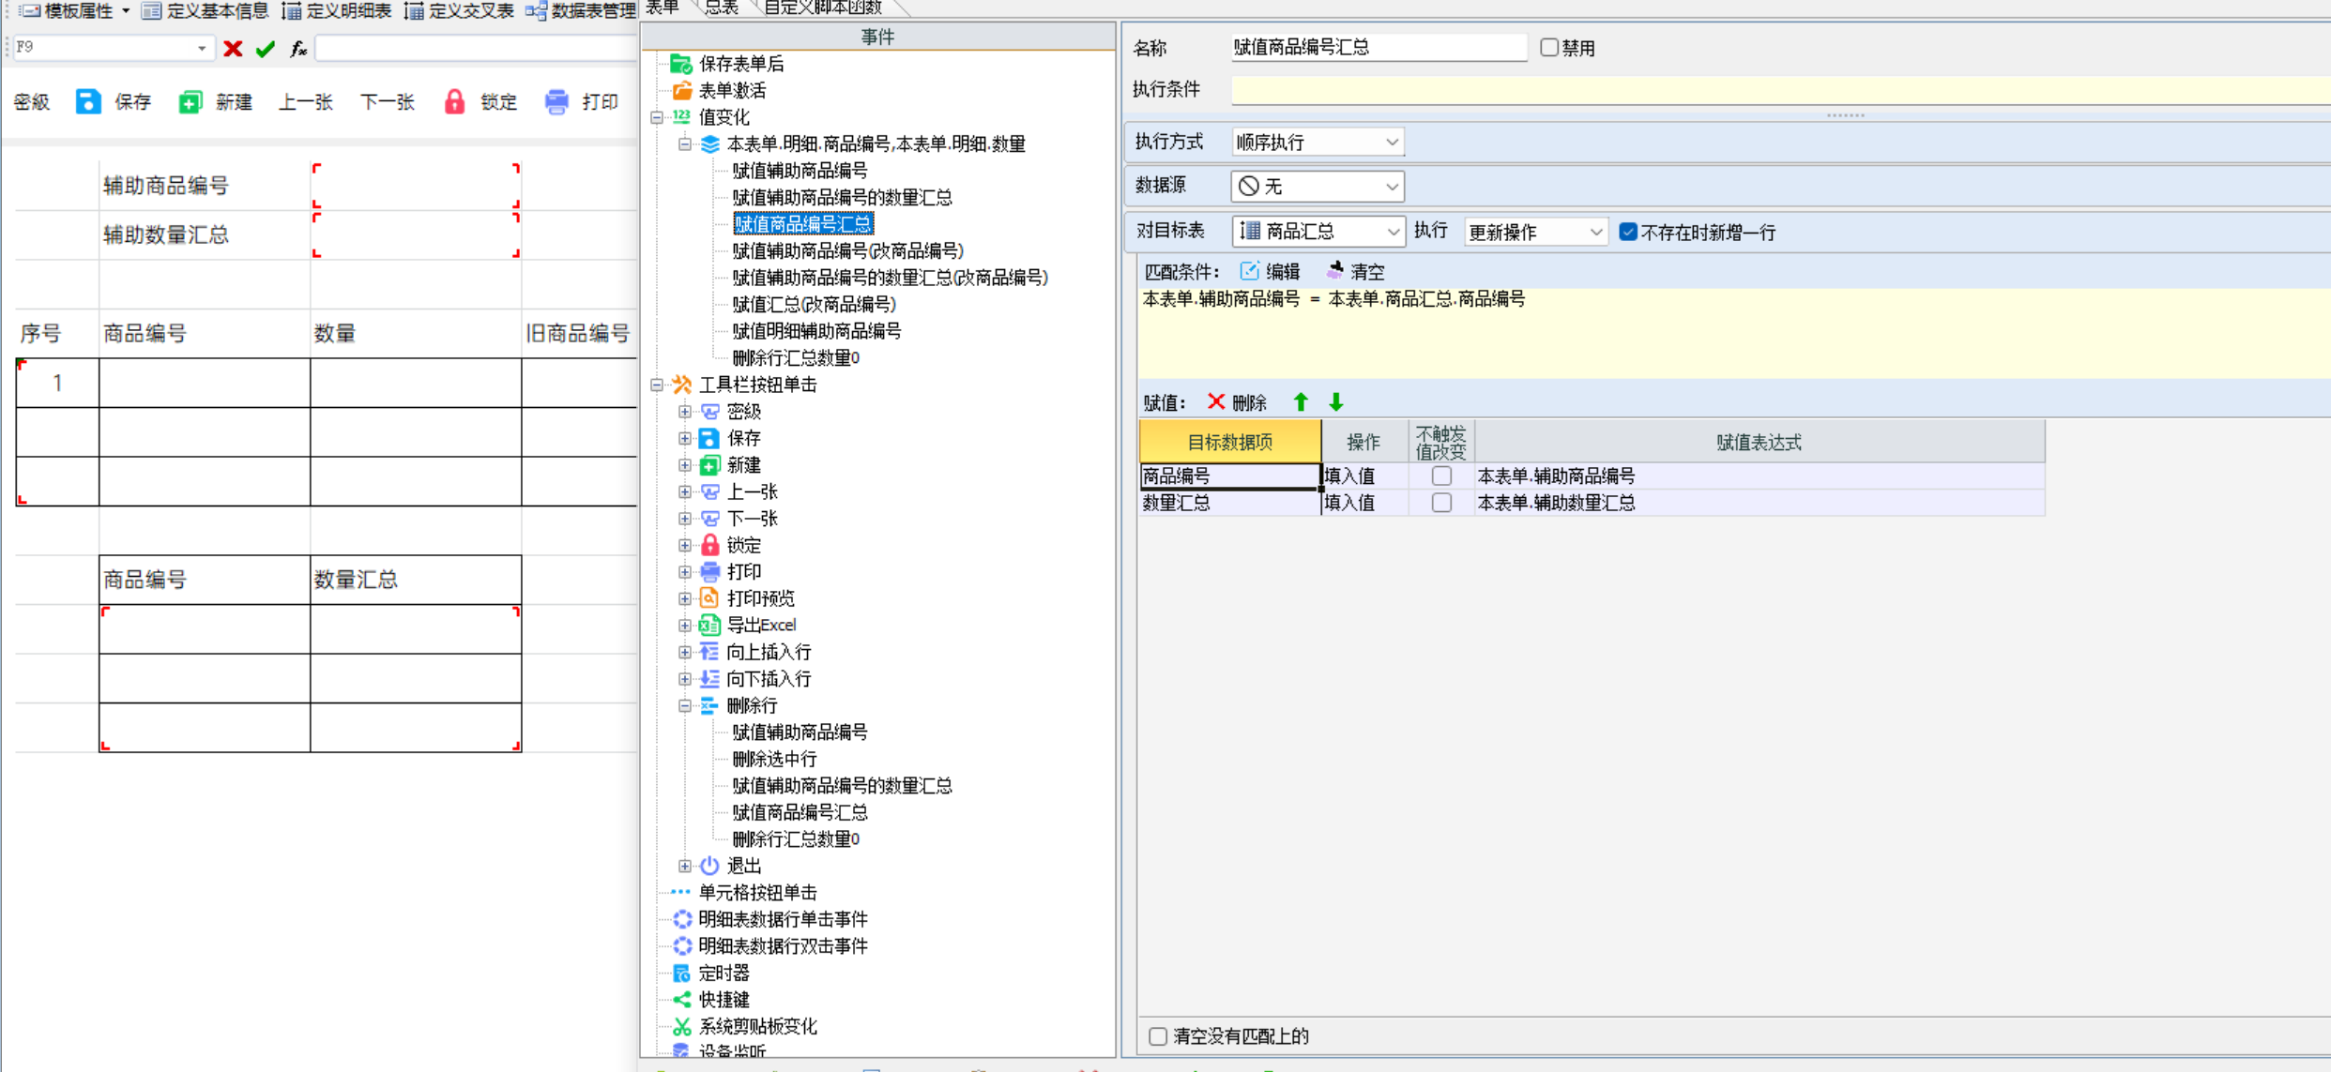
Task: Click the 删除 button in 赋值 toolbar
Action: tap(1237, 402)
